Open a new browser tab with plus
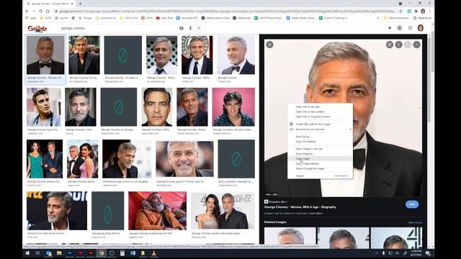The width and height of the screenshot is (461, 259). coord(80,4)
